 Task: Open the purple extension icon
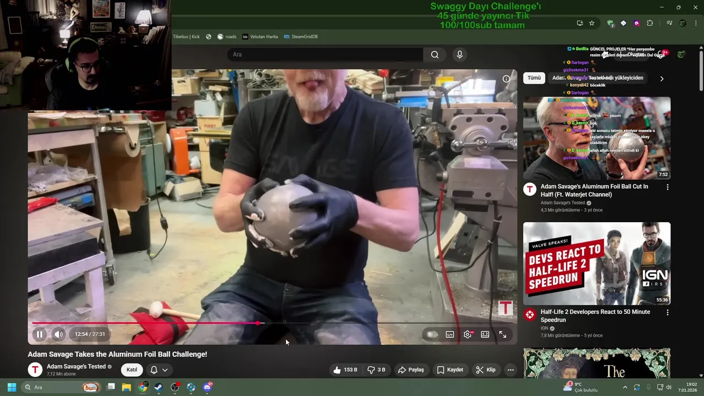pos(636,23)
